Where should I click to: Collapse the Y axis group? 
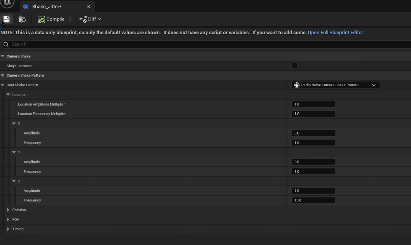pos(14,152)
